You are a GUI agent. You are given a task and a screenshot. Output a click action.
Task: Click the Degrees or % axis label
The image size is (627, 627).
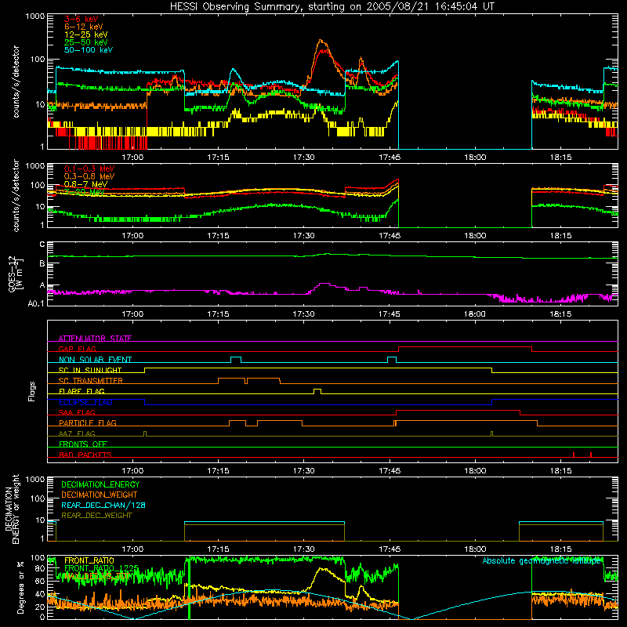[x=20, y=587]
